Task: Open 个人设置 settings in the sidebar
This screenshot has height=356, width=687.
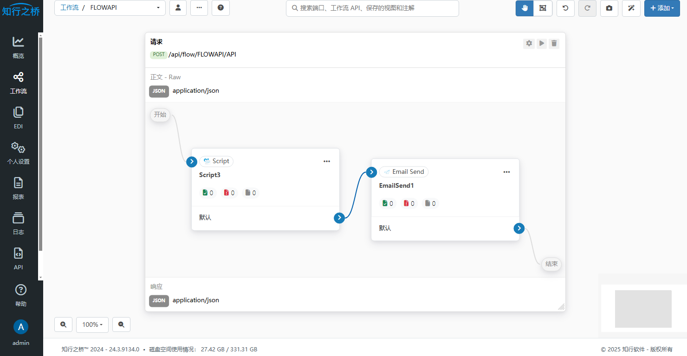Action: pos(19,153)
